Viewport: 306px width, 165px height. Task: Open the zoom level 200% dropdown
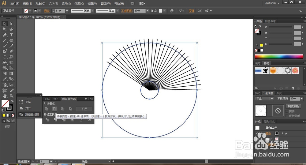pyautogui.click(x=29, y=162)
